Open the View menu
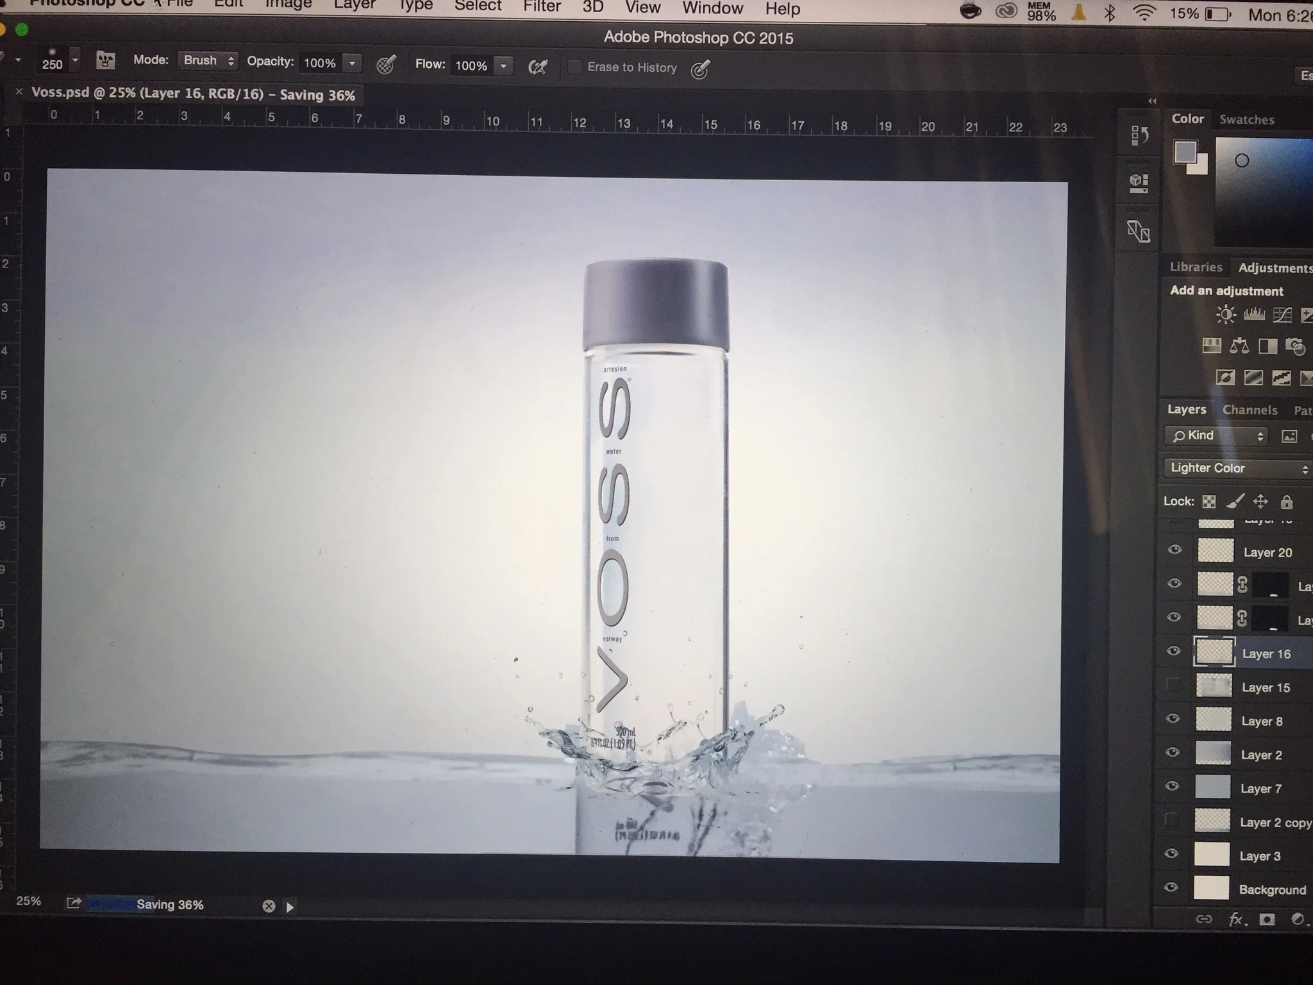The width and height of the screenshot is (1313, 985). click(x=642, y=7)
